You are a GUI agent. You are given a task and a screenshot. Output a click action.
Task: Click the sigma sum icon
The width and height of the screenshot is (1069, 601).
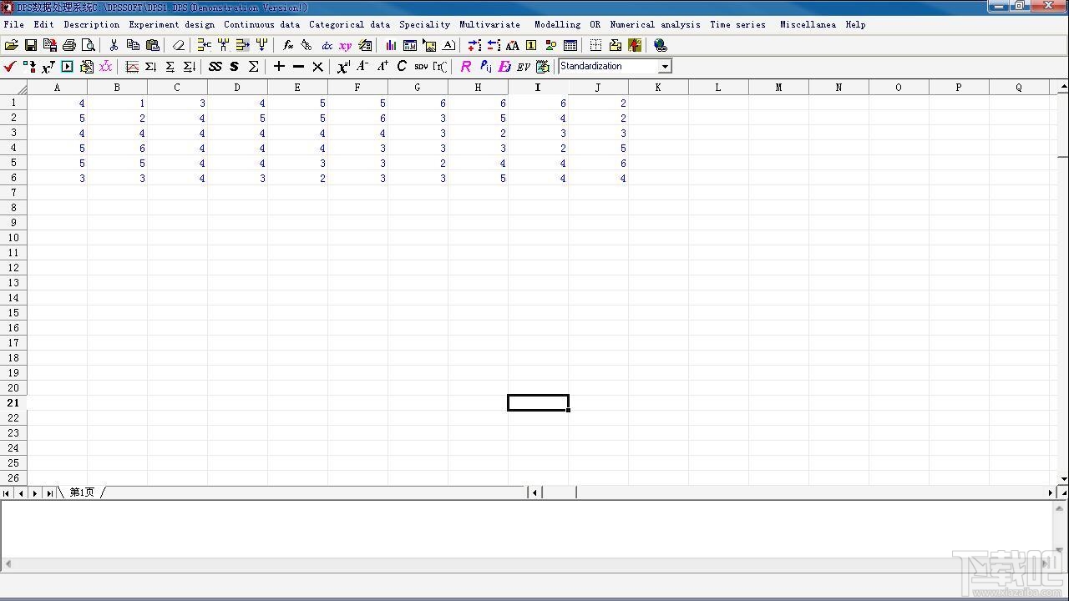253,66
